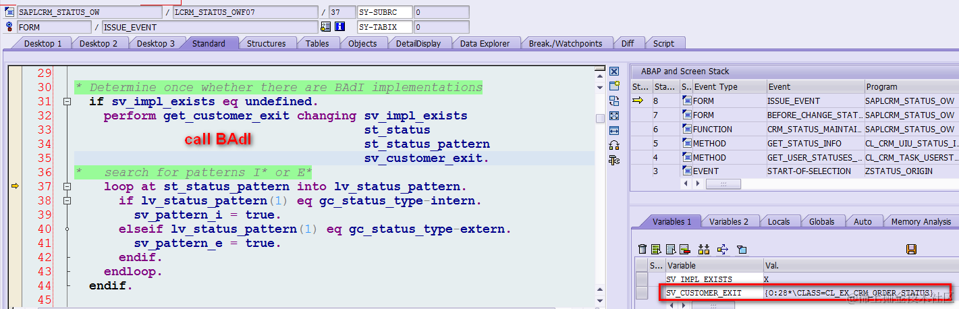Click the FORM icon in ISSUE_EVENT stack row

point(686,101)
